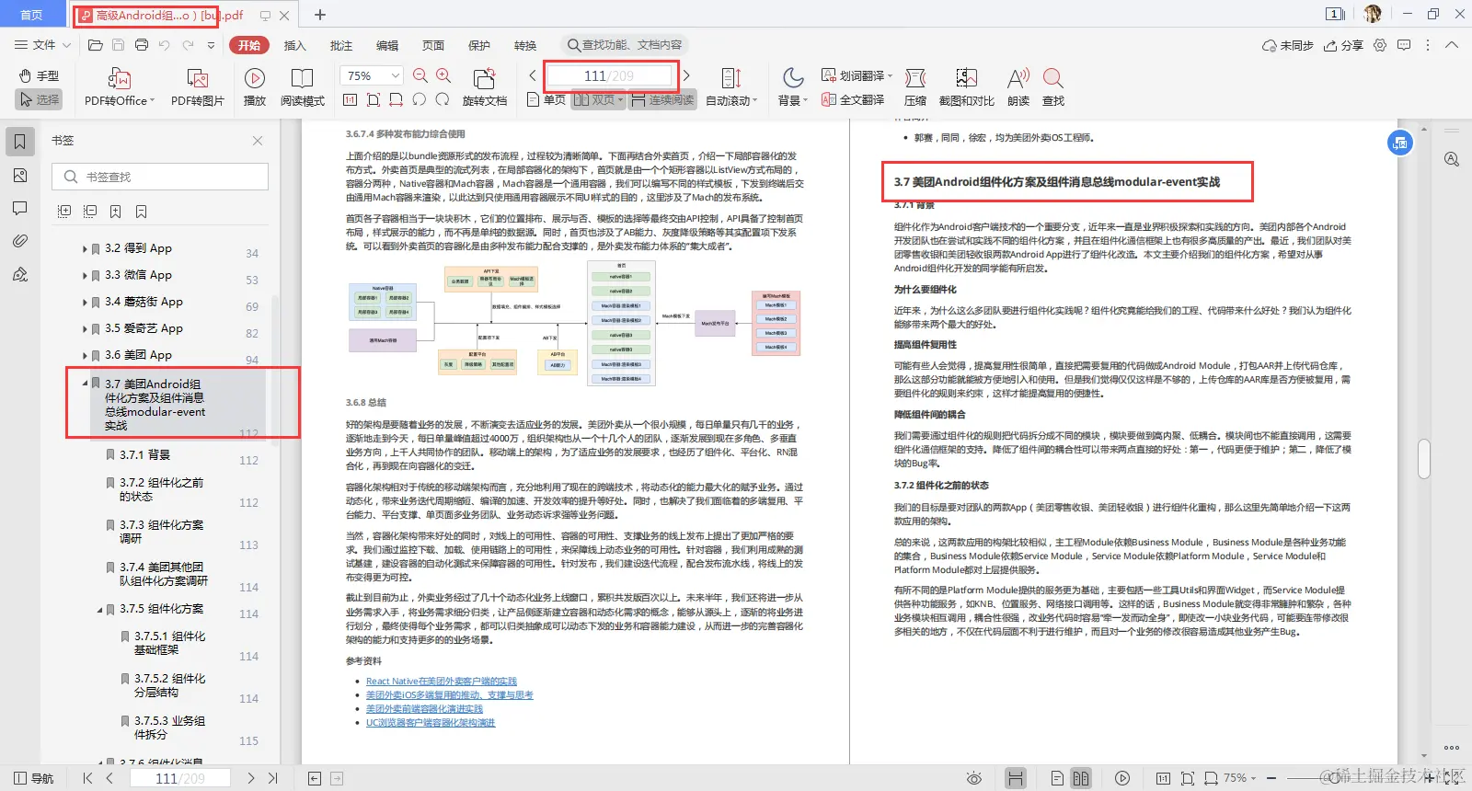Open bookmarks panel icon in sidebar
The width and height of the screenshot is (1472, 791).
pos(19,141)
